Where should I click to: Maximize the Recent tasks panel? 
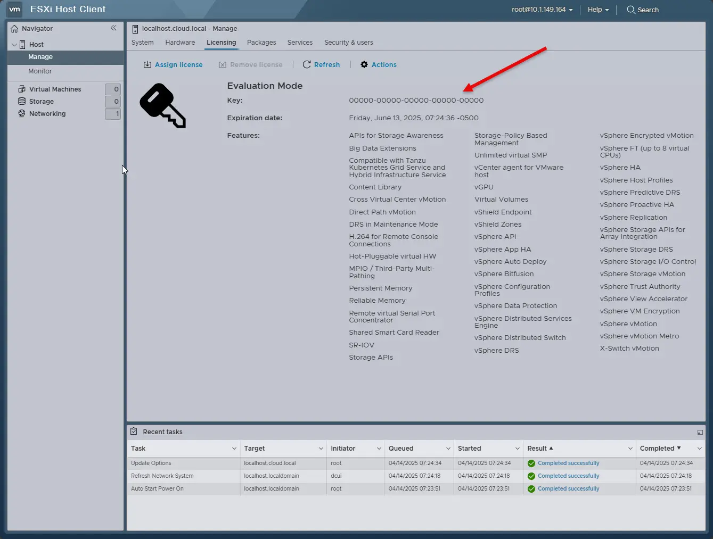[x=700, y=432]
